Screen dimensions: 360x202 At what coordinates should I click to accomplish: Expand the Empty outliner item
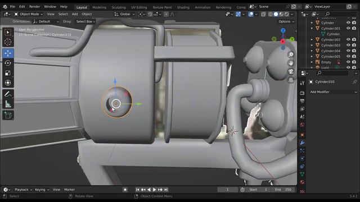point(312,62)
